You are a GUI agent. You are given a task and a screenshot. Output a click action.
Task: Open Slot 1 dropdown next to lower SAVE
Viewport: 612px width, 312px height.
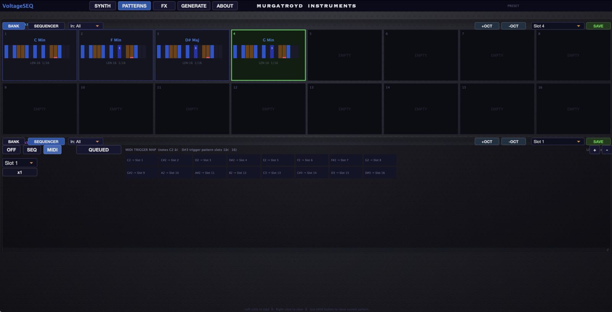point(557,141)
